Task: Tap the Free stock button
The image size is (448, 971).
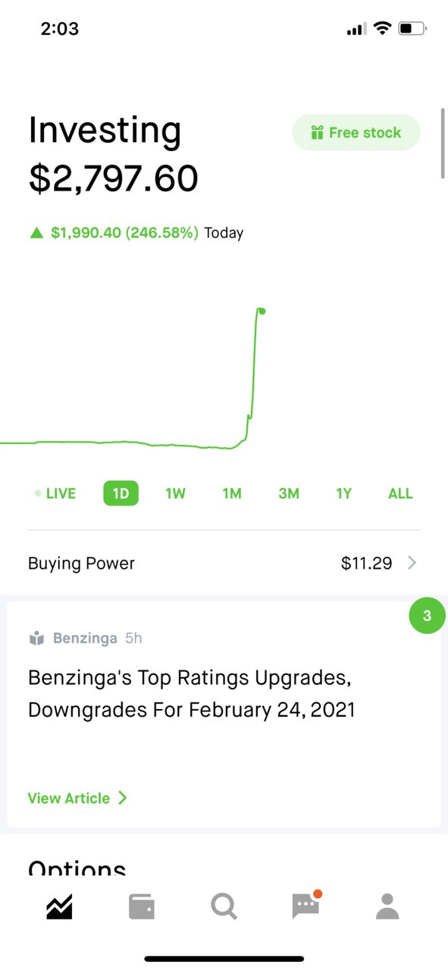Action: pos(356,133)
